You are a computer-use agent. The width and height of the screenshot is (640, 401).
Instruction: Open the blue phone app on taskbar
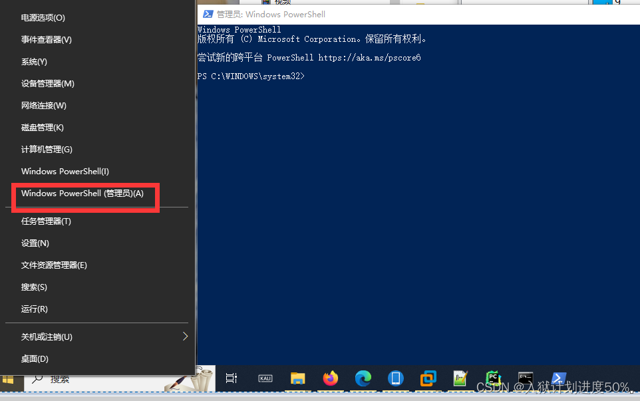[396, 378]
